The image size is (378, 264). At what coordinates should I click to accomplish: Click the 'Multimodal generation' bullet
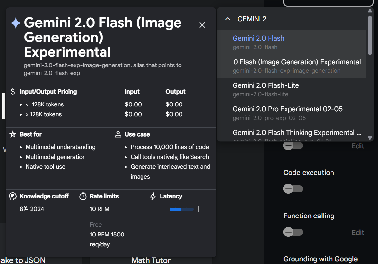56,157
